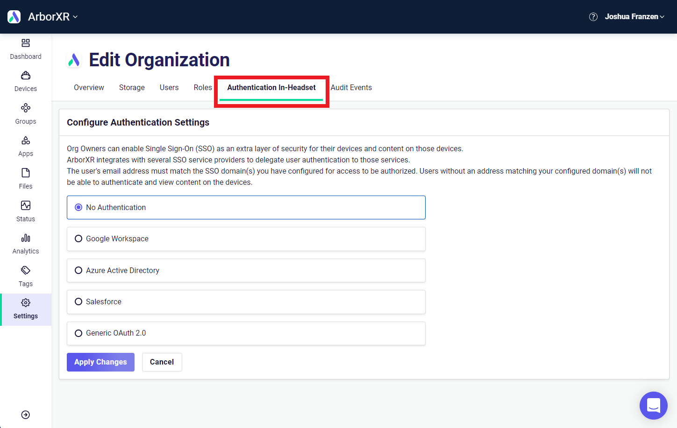Open the Users tab
Screen dimensions: 677x428
tap(169, 88)
